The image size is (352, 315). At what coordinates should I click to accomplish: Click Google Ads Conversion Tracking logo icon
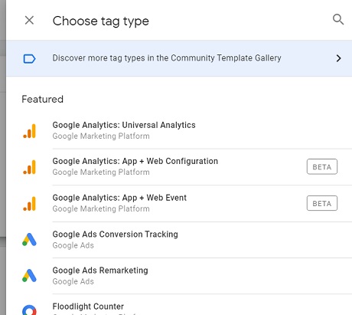point(29,239)
